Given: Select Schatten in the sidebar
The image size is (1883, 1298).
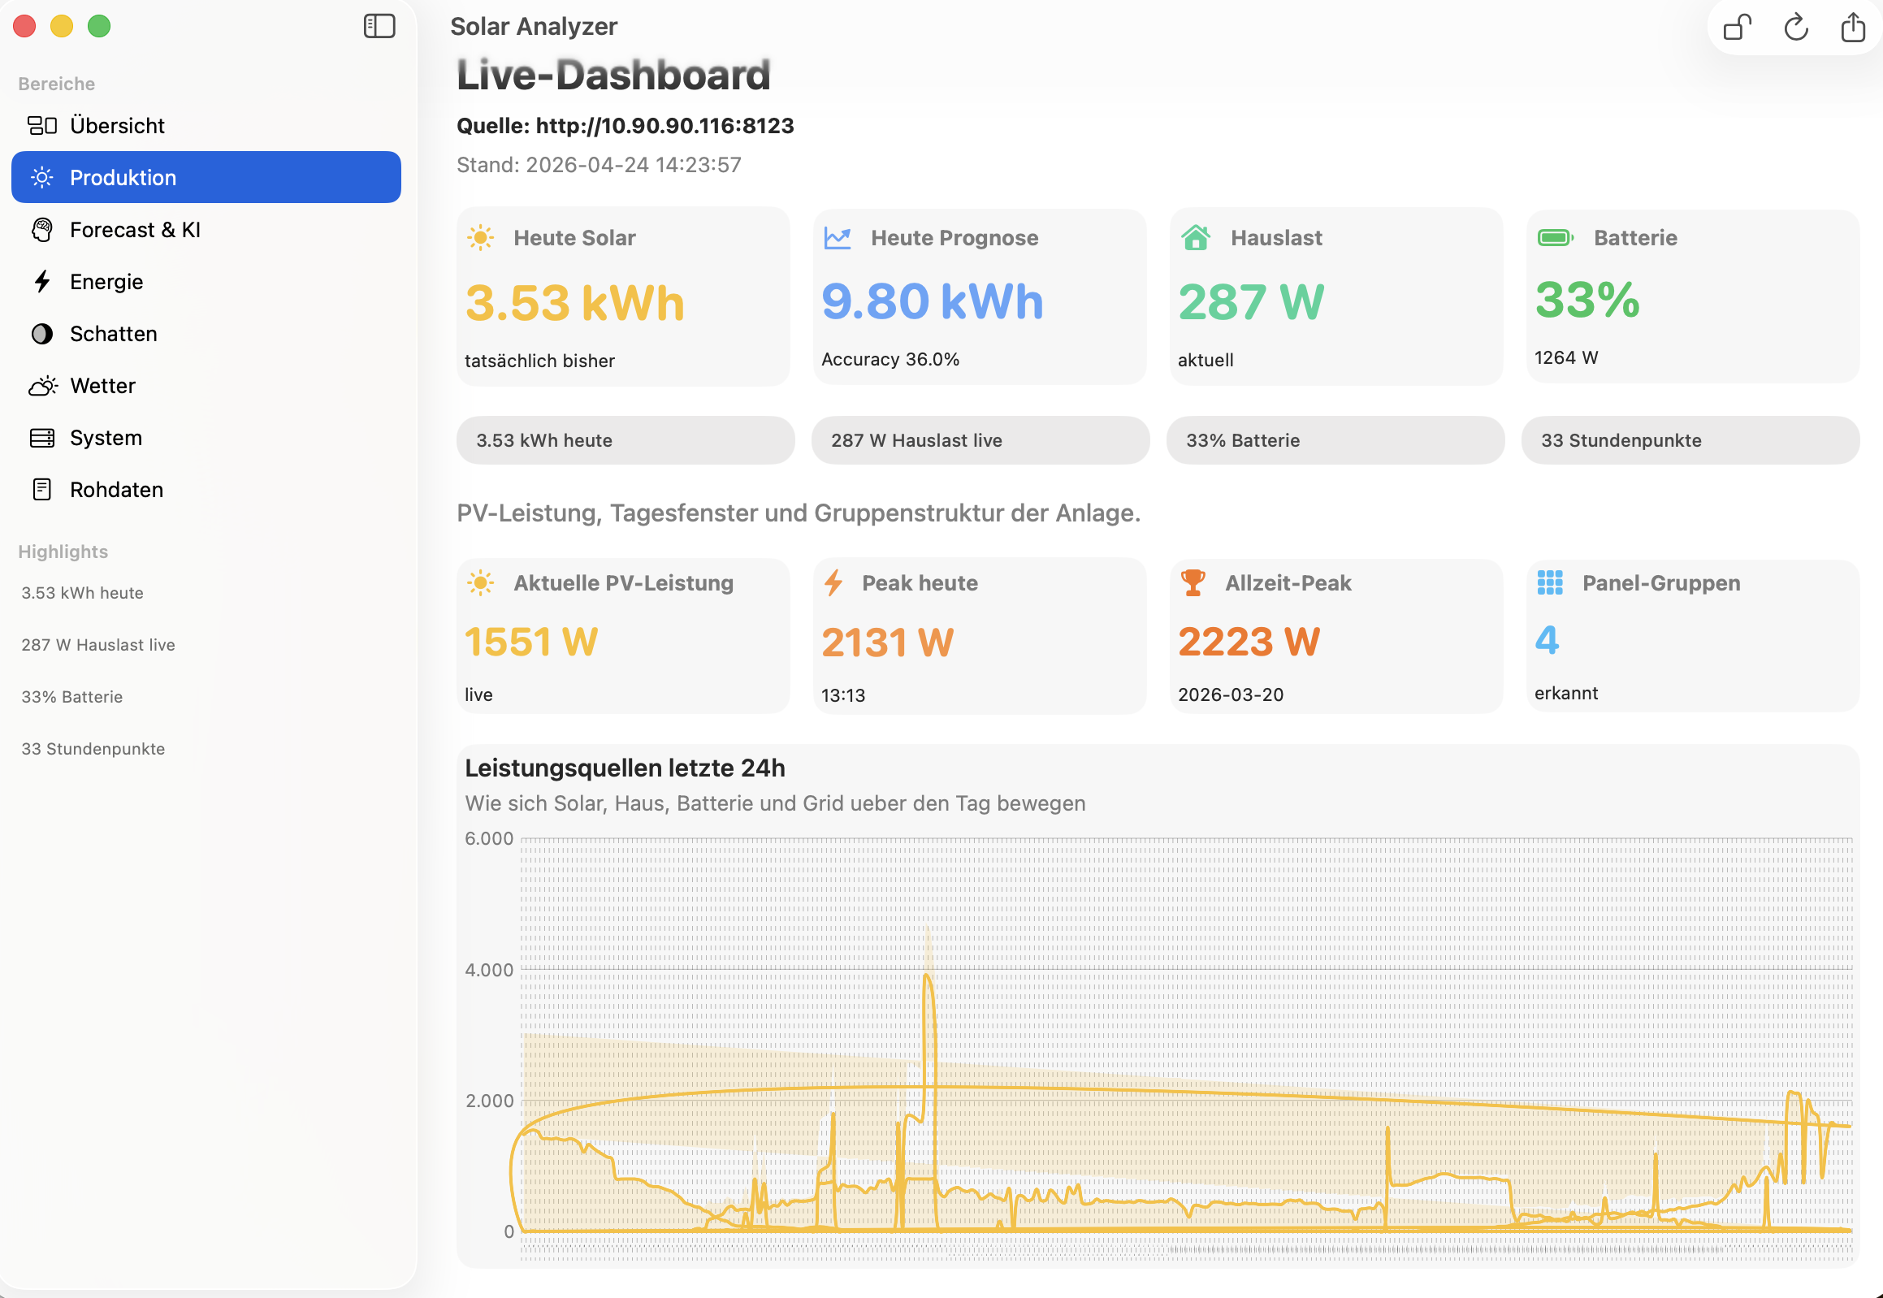Looking at the screenshot, I should pyautogui.click(x=113, y=334).
